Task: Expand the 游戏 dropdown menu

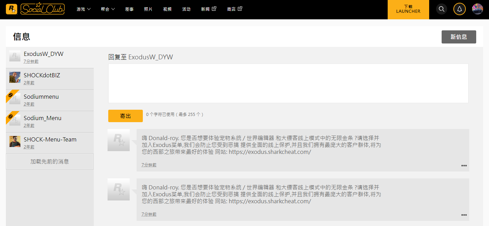Action: [84, 9]
